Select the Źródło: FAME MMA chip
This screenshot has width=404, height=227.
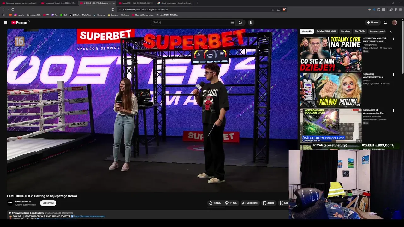pos(326,31)
